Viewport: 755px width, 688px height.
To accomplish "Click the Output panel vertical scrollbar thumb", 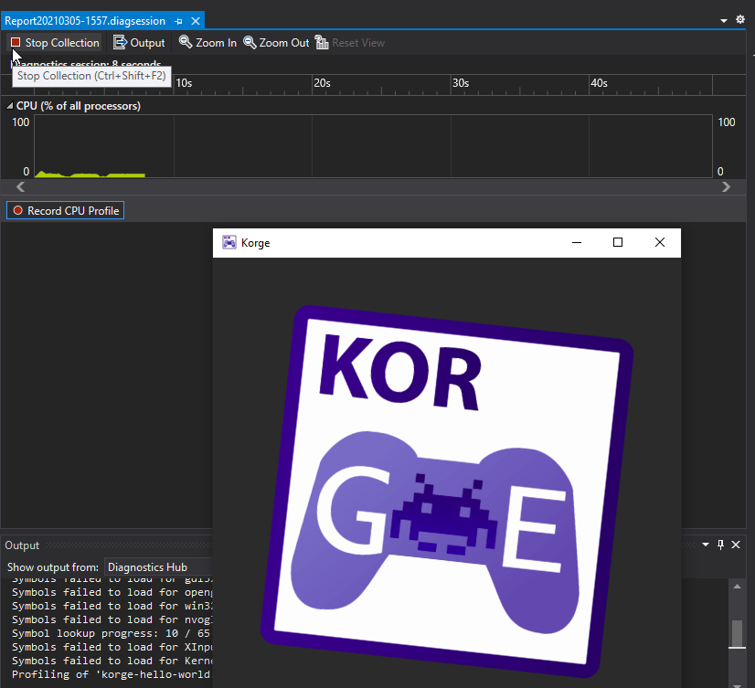I will tap(736, 633).
